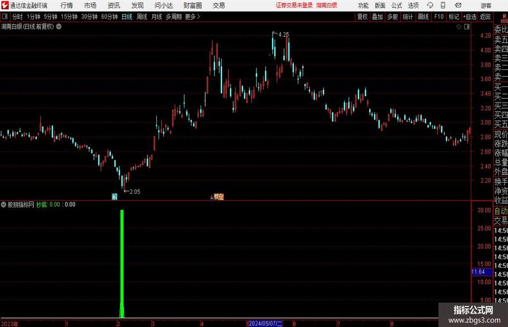This screenshot has height=327, width=508.
Task: Open the 交易 menu
Action: (x=219, y=5)
